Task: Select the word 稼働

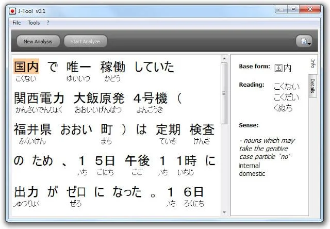Action: [x=112, y=67]
